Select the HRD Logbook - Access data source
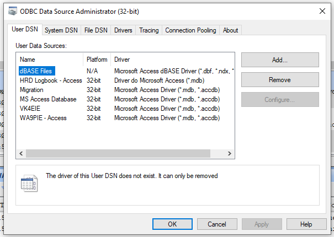 click(51, 80)
